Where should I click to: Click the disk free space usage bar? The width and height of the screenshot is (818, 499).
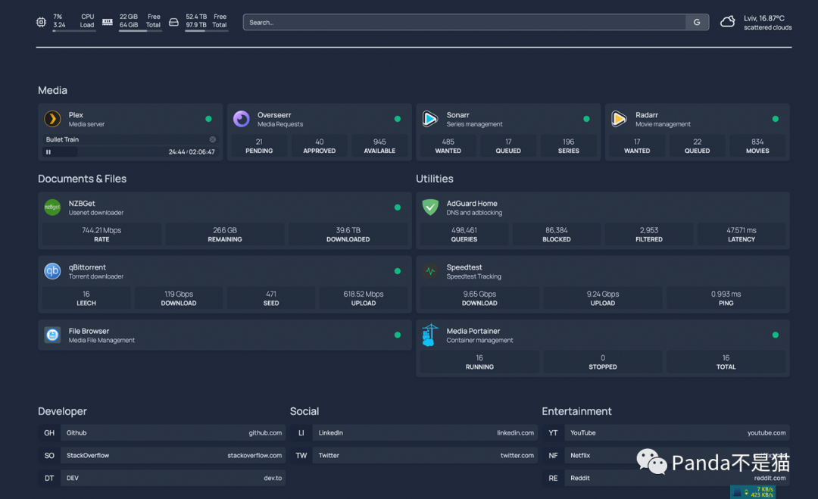point(207,31)
